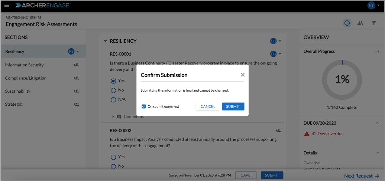The image size is (385, 181).
Task: Select N/A option for RES-00001
Action: click(113, 100)
